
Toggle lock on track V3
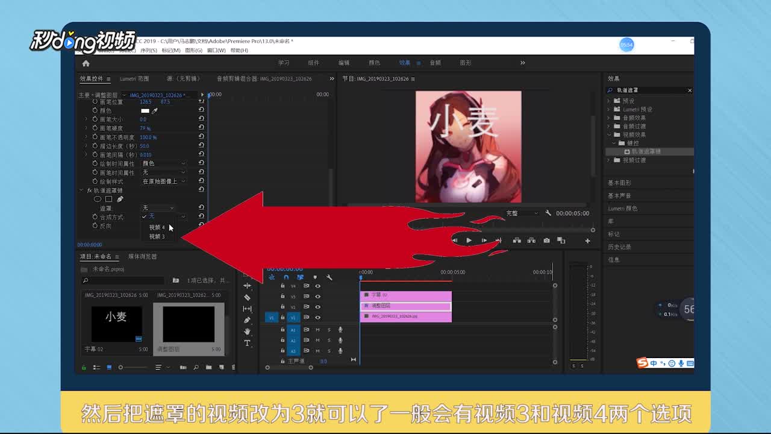[282, 297]
